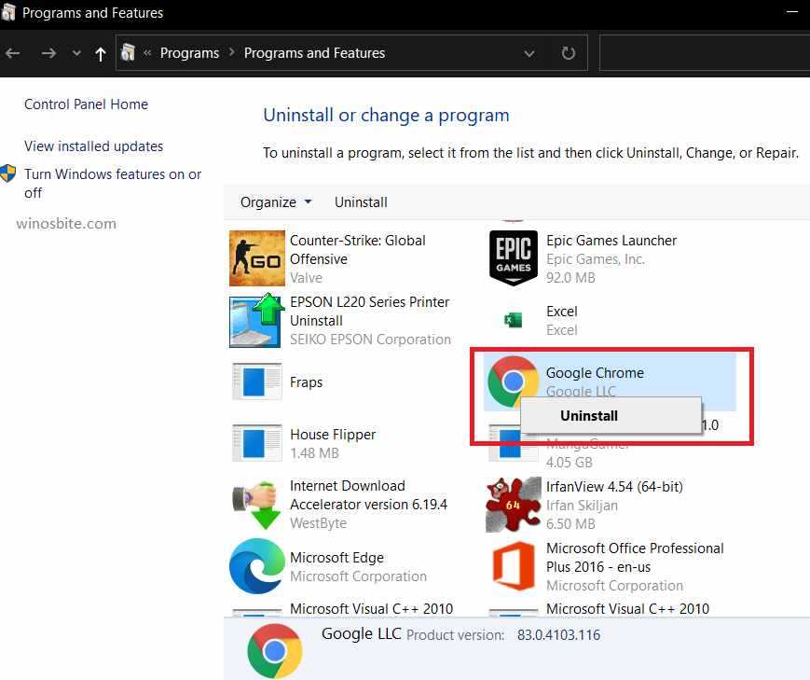
Task: Select Epic Games Launcher entry text
Action: (x=611, y=241)
